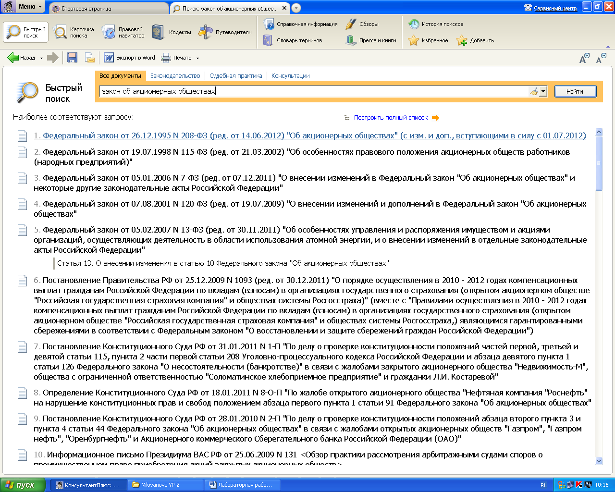Click in the search query field

[x=313, y=91]
